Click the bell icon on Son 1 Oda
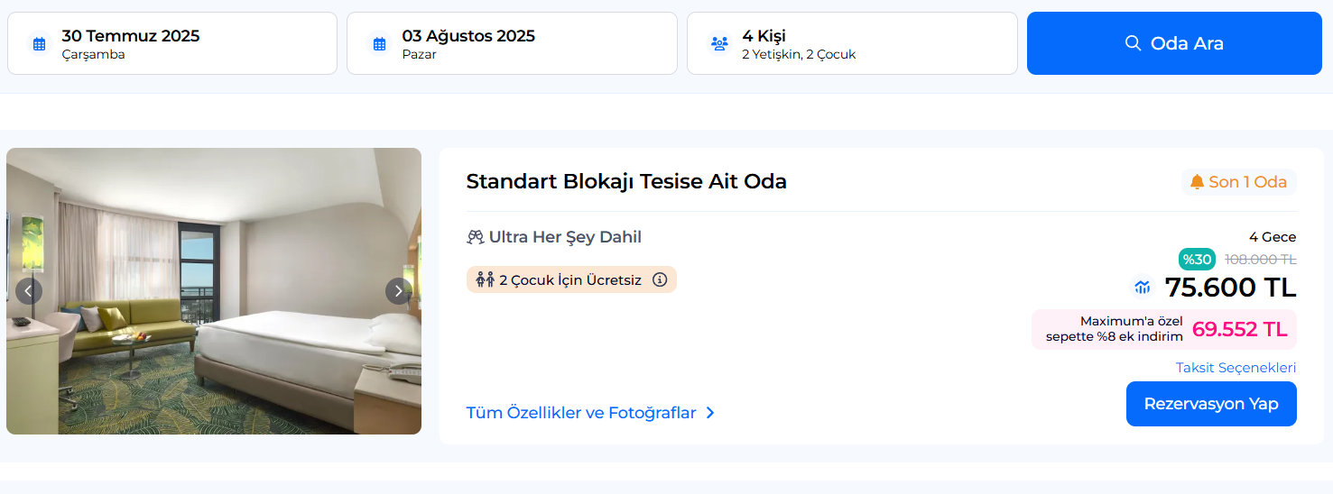This screenshot has height=494, width=1333. [x=1197, y=182]
